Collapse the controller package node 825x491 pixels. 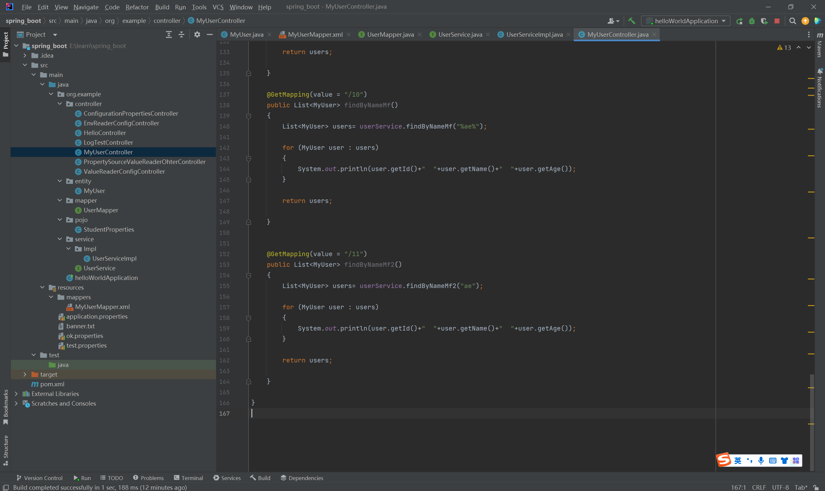point(60,103)
